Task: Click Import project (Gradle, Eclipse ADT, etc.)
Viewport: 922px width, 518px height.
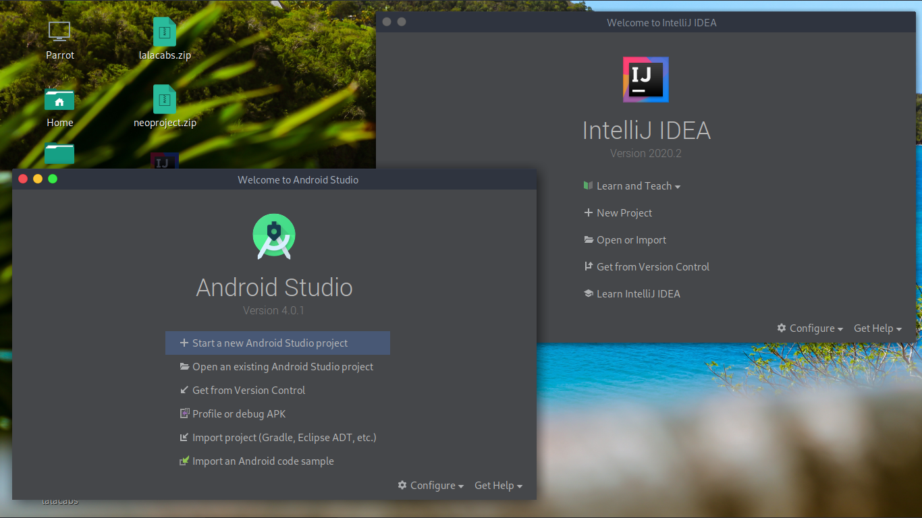Action: tap(283, 438)
